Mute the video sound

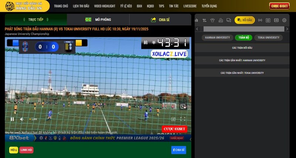pyautogui.click(x=22, y=119)
